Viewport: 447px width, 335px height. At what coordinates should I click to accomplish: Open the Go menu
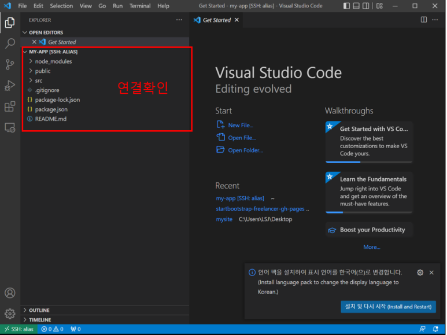point(102,6)
